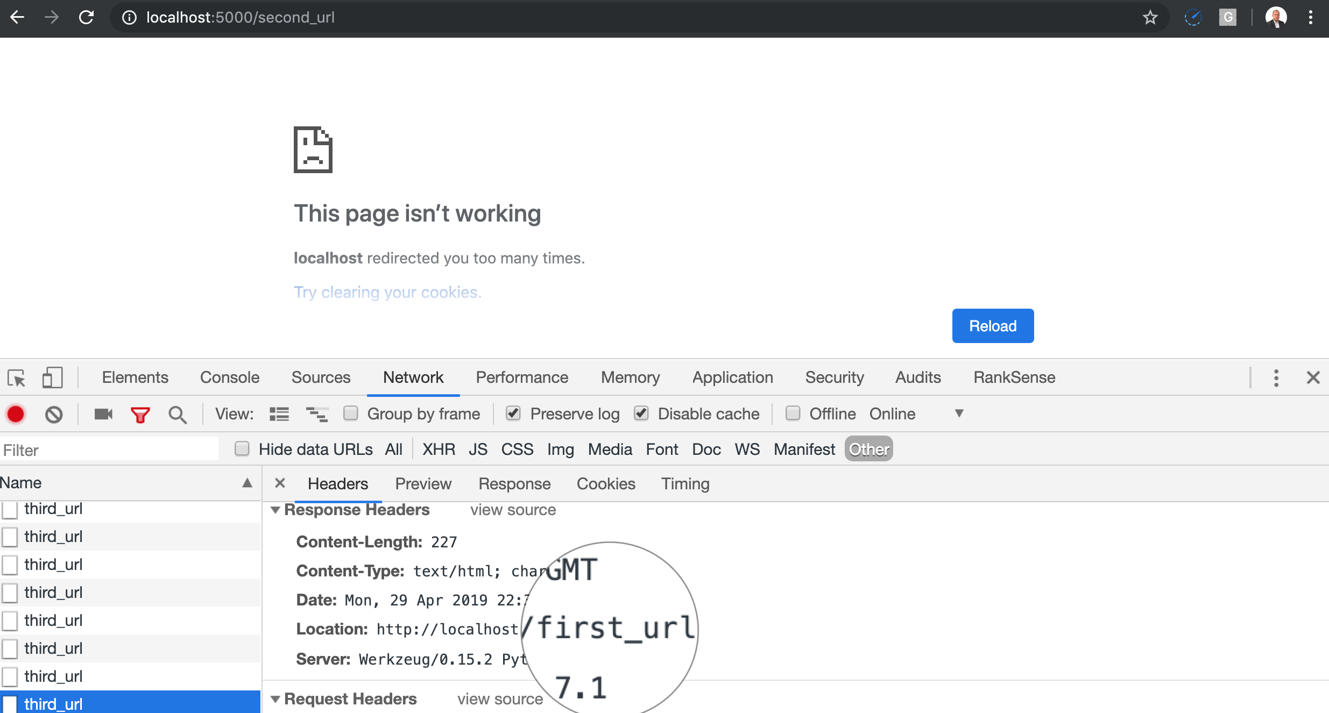
Task: Open the network throttling dropdown
Action: point(960,413)
